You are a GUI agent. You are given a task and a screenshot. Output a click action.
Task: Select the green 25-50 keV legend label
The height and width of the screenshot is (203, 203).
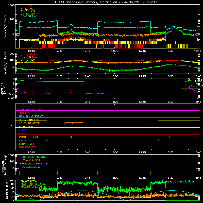[28, 14]
